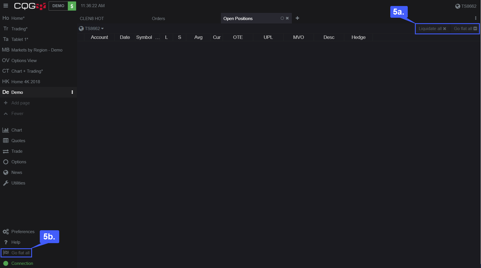Click the CQG logo
The image size is (481, 268).
(30, 6)
